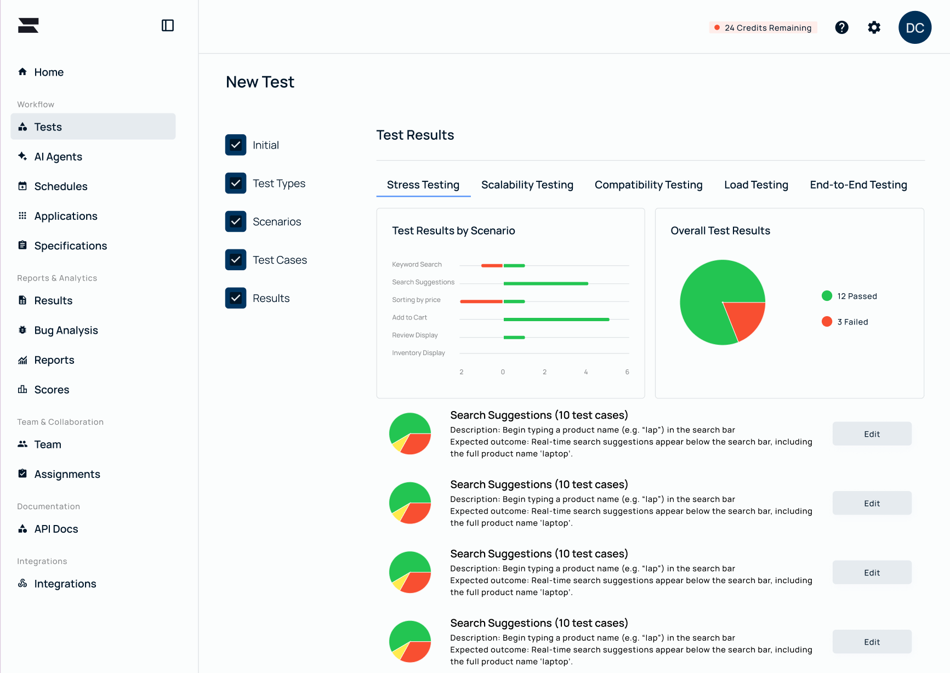Open settings gear icon
The height and width of the screenshot is (673, 950).
coord(874,27)
